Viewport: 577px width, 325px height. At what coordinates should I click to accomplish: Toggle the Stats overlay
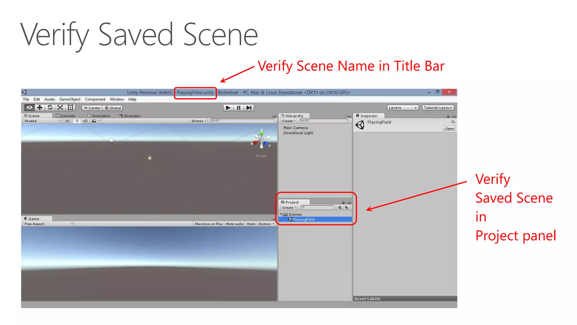pos(251,224)
